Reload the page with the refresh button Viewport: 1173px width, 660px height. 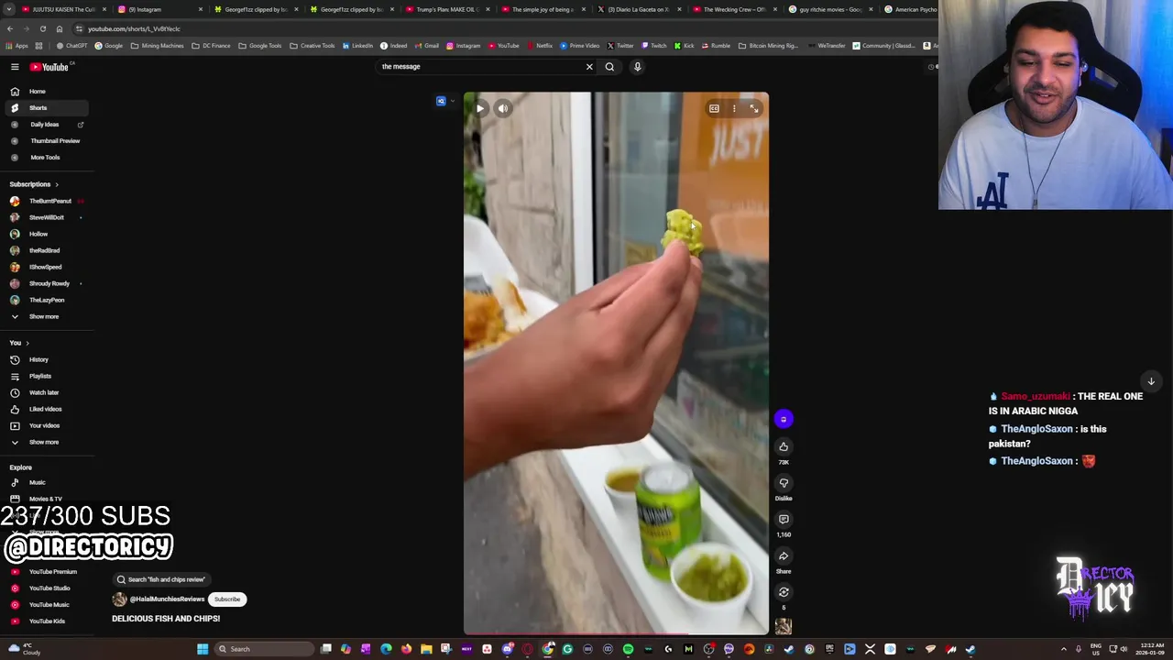pyautogui.click(x=42, y=28)
